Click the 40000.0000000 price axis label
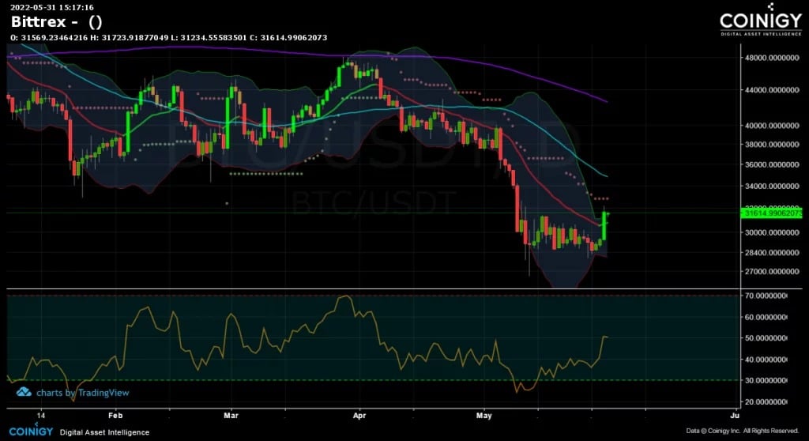 [772, 126]
